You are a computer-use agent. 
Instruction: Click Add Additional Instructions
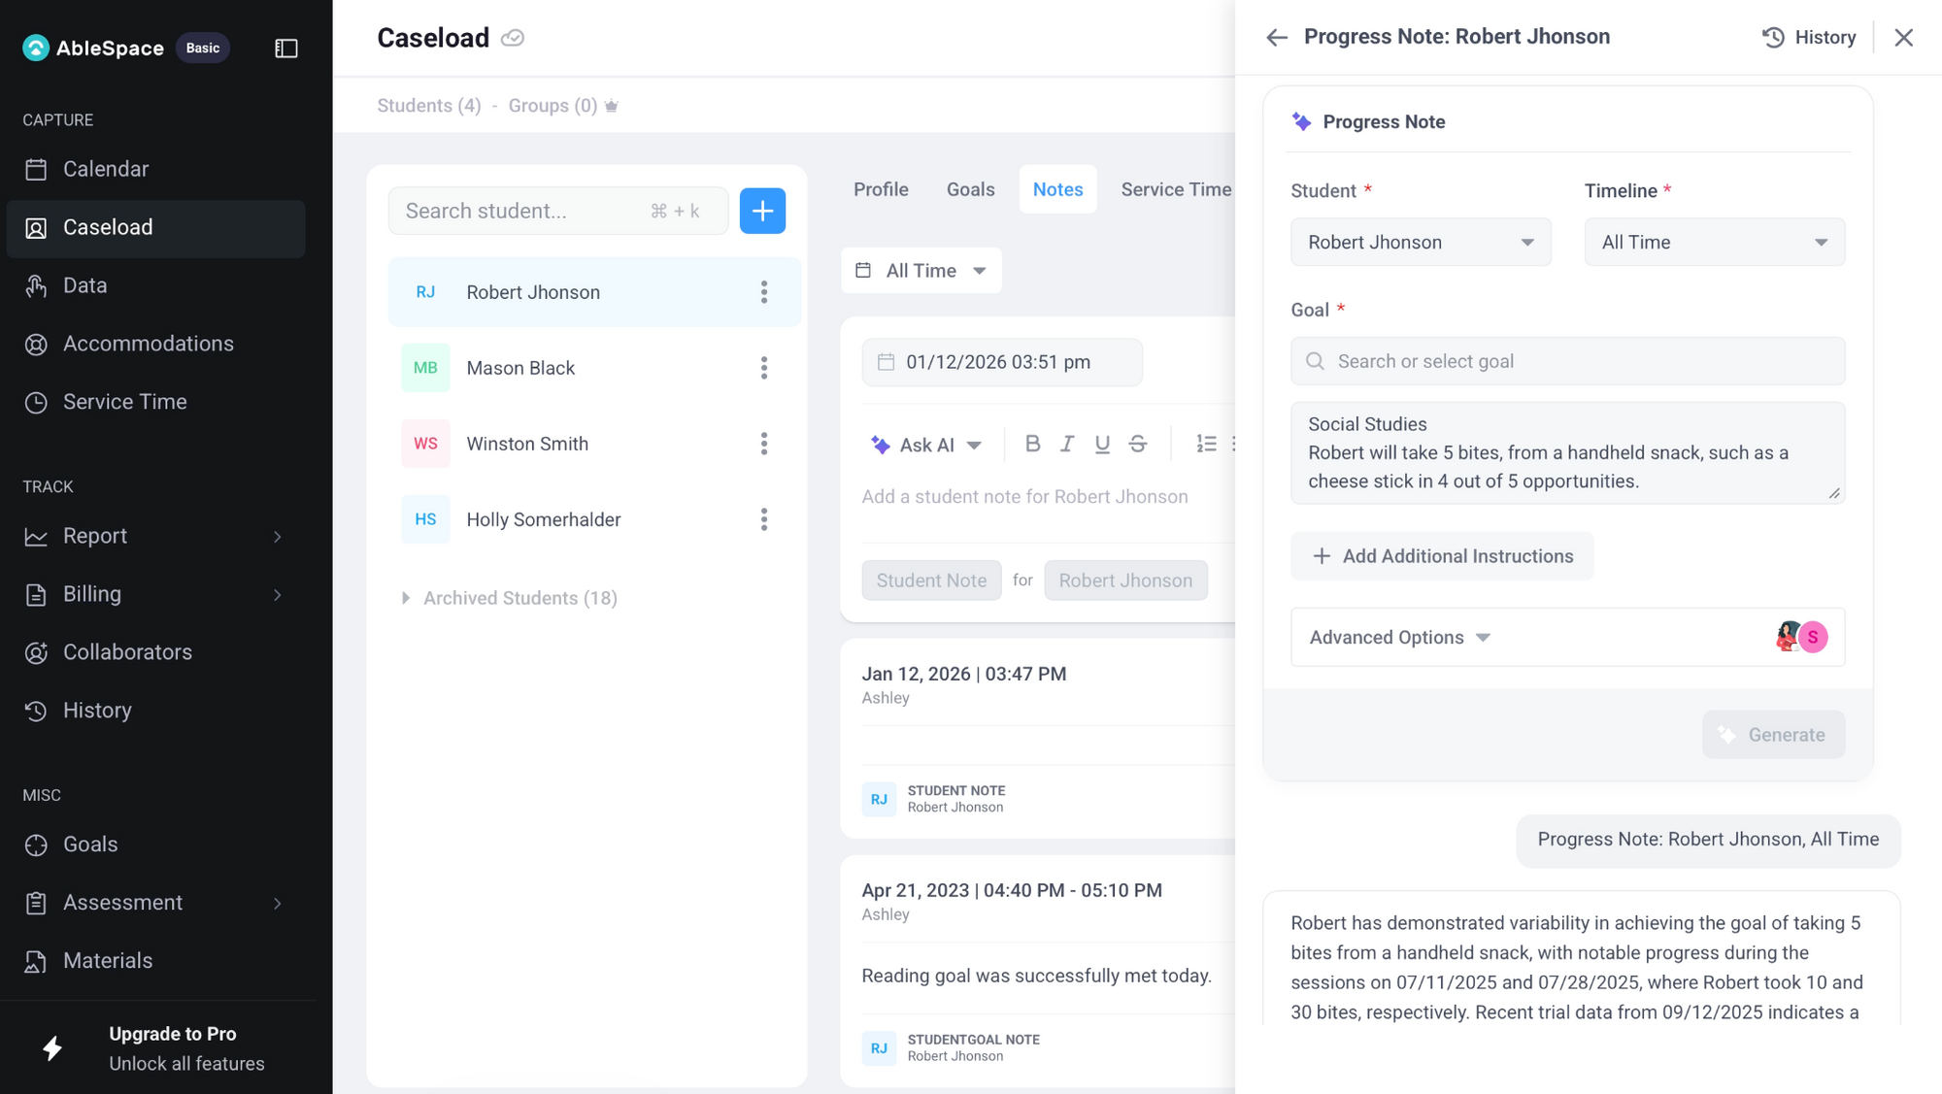coord(1442,556)
